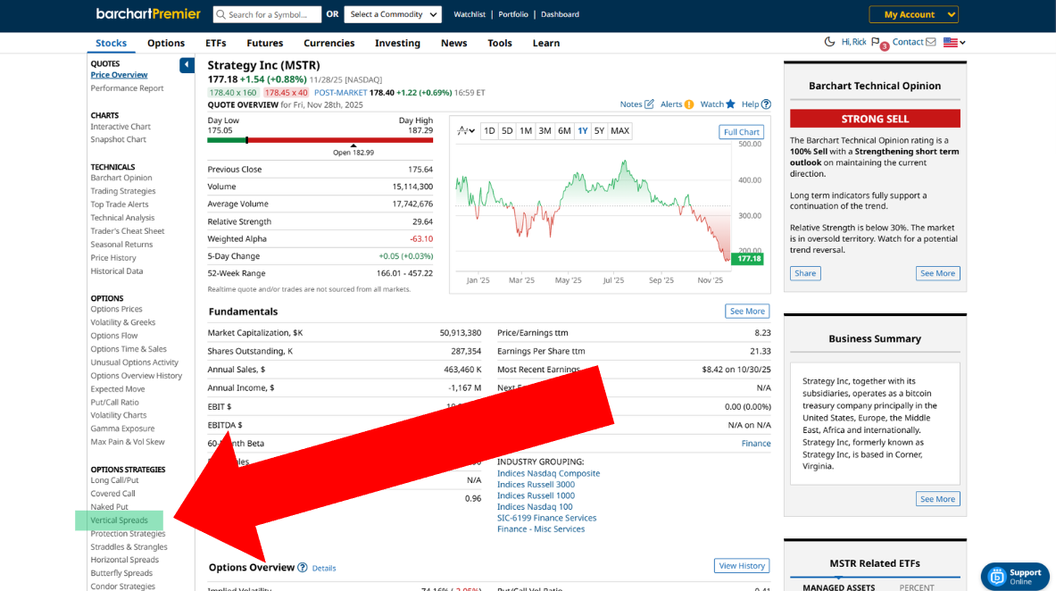Click See More in Fundamentals
Viewport: 1056px width, 591px height.
tap(747, 312)
